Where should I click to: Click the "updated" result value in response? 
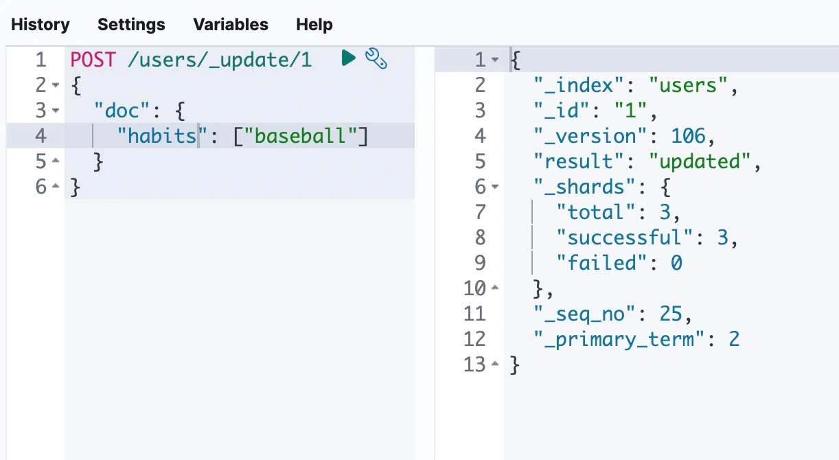pyautogui.click(x=700, y=161)
